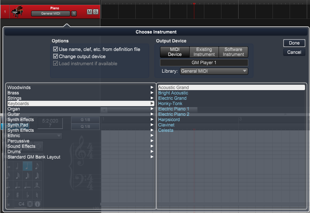310x213 pixels.
Task: Uncheck the Change output device checkbox
Action: [56, 57]
